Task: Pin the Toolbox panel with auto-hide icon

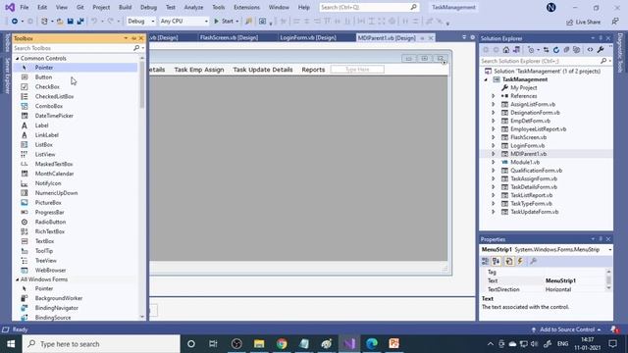Action: click(x=133, y=38)
